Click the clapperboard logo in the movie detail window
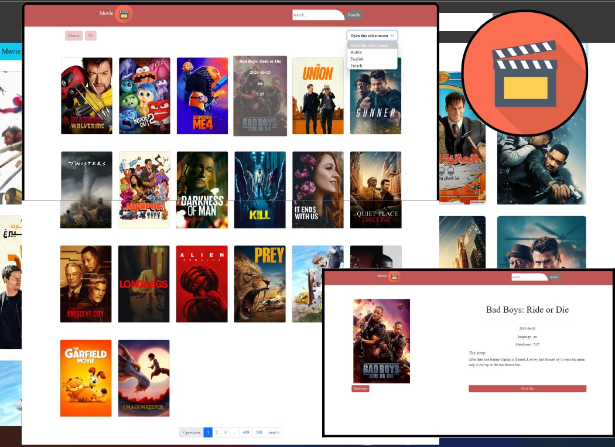 click(394, 277)
